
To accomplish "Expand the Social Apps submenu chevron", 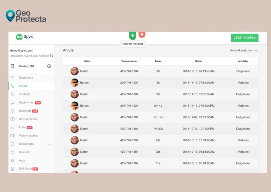I will coord(49,144).
